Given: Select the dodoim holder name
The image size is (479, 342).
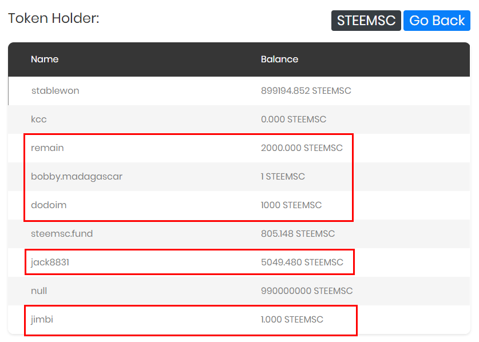Looking at the screenshot, I should click(49, 205).
